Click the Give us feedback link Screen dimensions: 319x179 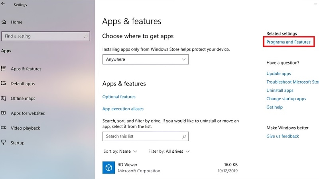point(283,136)
